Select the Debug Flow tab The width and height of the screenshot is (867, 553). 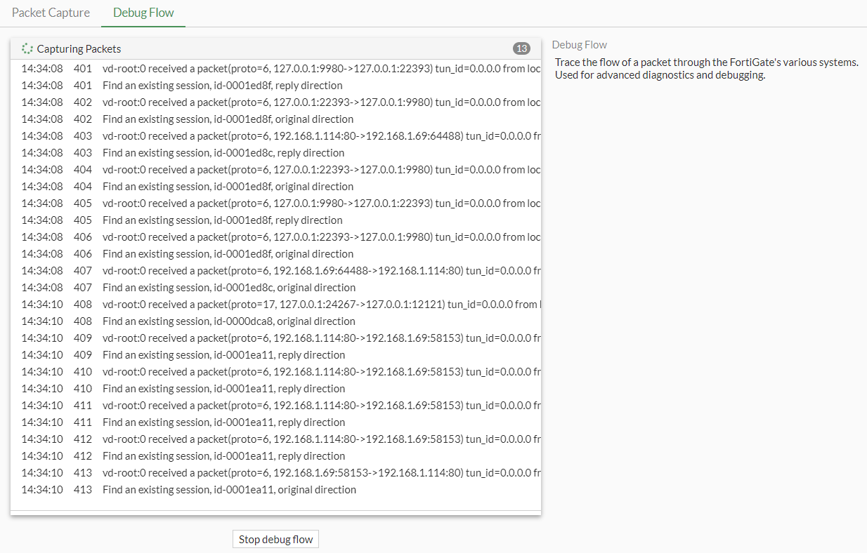tap(143, 12)
